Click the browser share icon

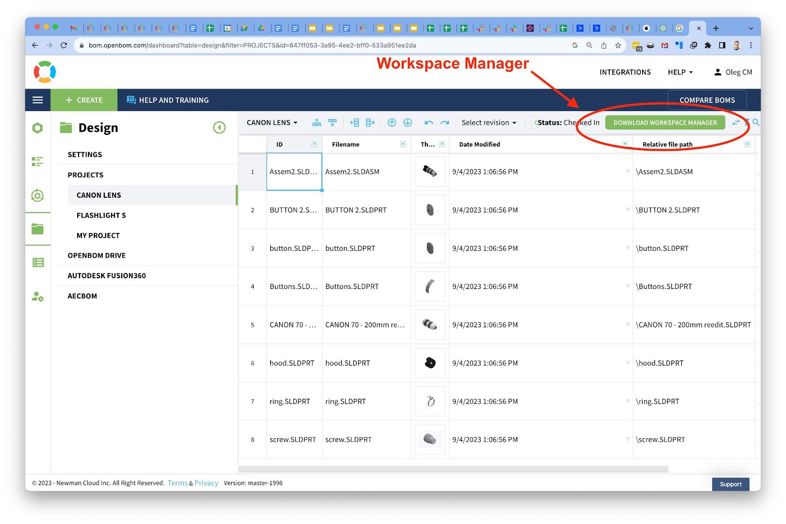pos(604,45)
